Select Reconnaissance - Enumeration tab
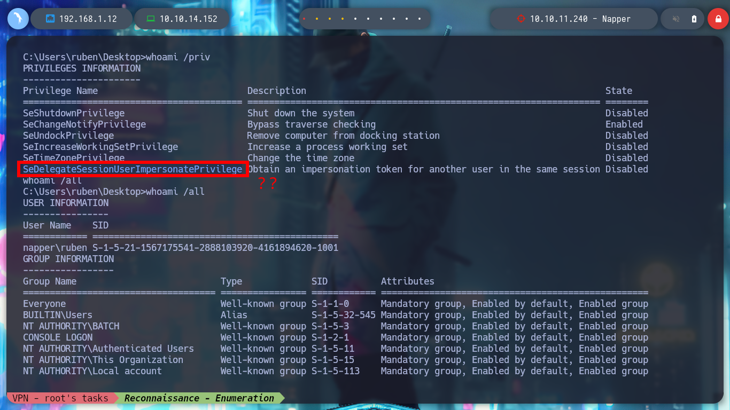730x410 pixels. 199,398
